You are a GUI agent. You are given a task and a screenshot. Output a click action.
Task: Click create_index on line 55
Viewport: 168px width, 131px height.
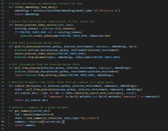point(42,36)
